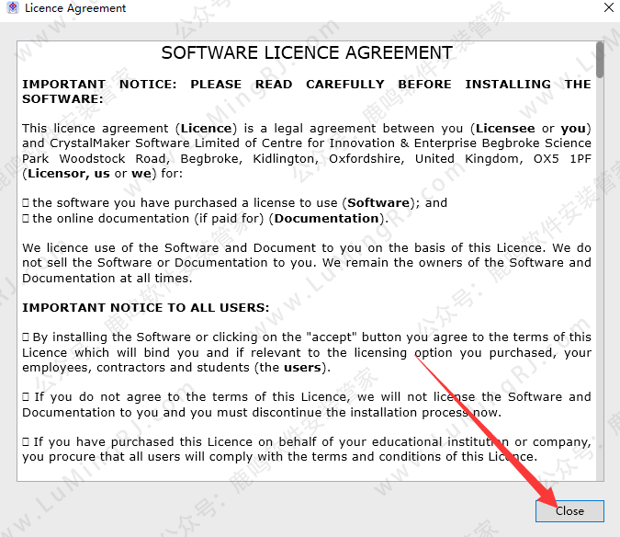Click the bold word "users" in parentheses
This screenshot has height=537, width=620.
(302, 367)
